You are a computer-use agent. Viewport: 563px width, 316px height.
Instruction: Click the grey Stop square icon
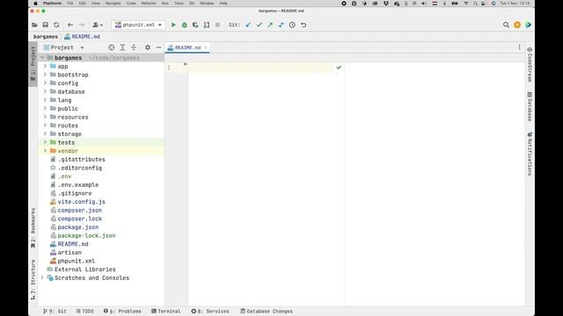click(x=217, y=25)
